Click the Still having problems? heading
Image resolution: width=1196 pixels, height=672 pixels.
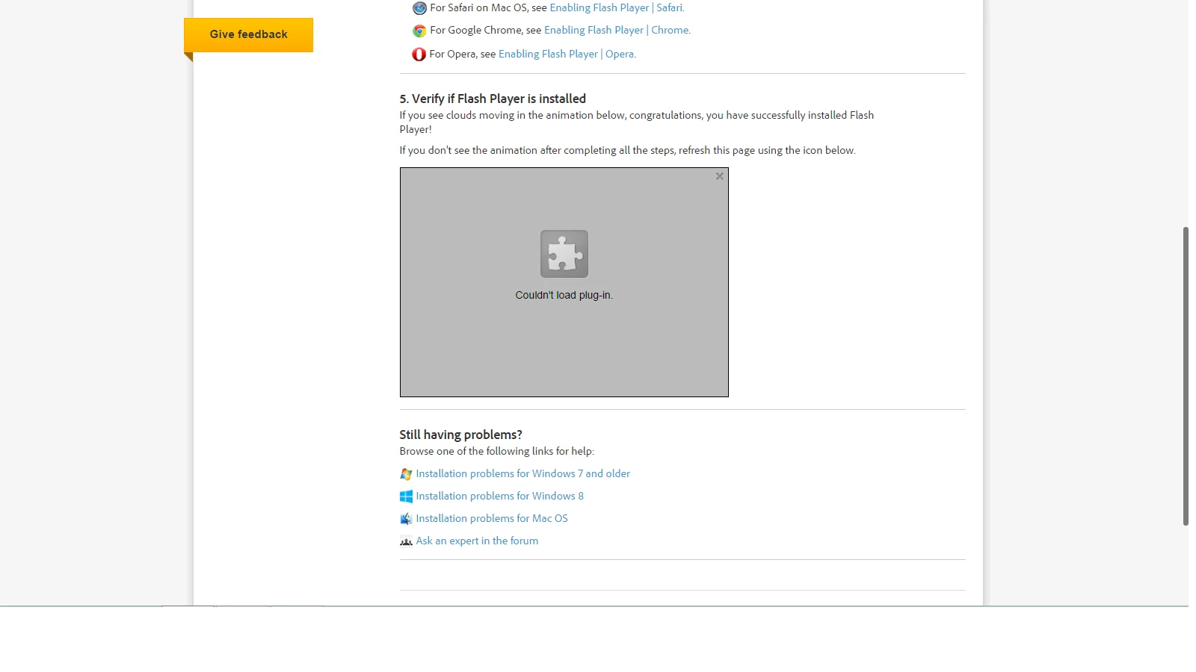coord(460,435)
